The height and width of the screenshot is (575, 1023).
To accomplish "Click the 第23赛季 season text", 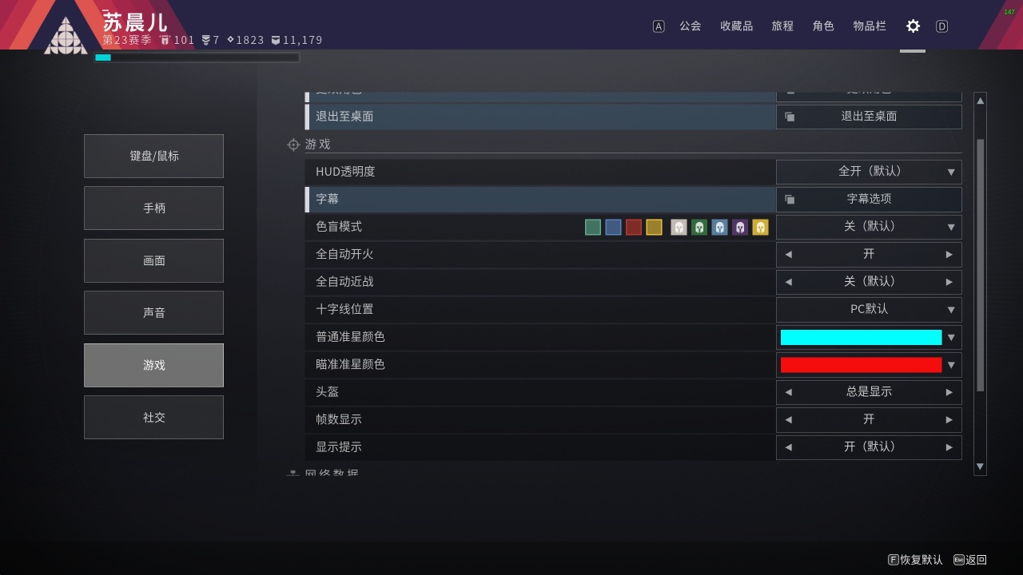I will point(127,40).
